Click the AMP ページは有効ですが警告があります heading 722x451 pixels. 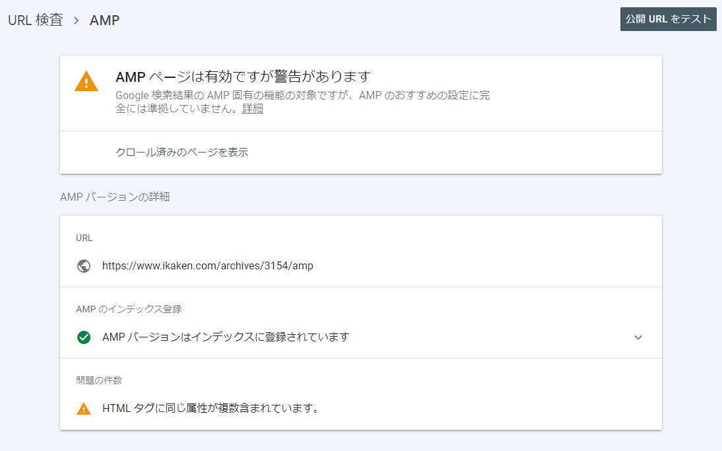tap(243, 77)
